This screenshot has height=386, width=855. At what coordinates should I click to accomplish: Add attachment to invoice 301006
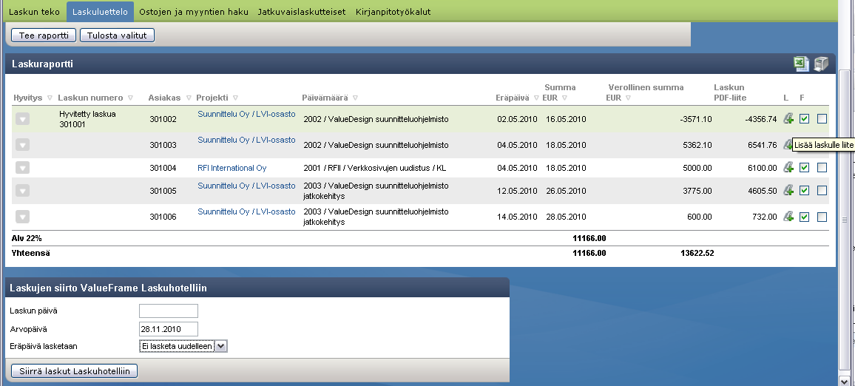point(788,217)
